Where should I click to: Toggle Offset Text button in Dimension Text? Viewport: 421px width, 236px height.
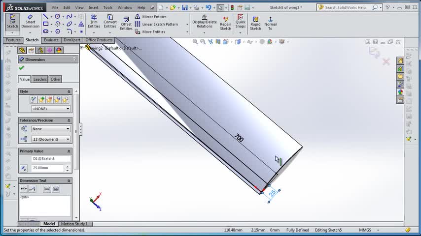[32, 189]
